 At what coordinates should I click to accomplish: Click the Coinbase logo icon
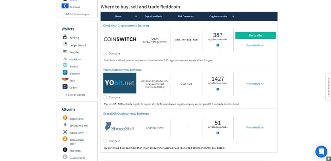coord(65,6)
